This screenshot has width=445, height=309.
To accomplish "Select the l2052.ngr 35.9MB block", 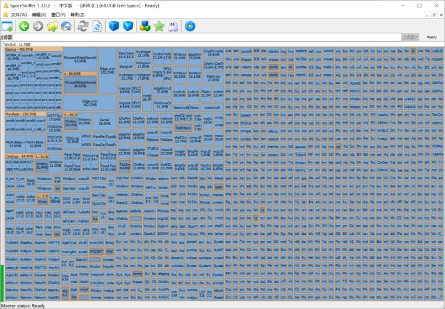I will coord(72,140).
